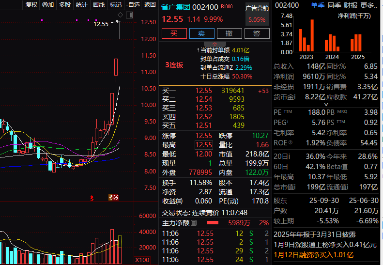
Task: Open the 统计 statistics tool
Action: 81,5
